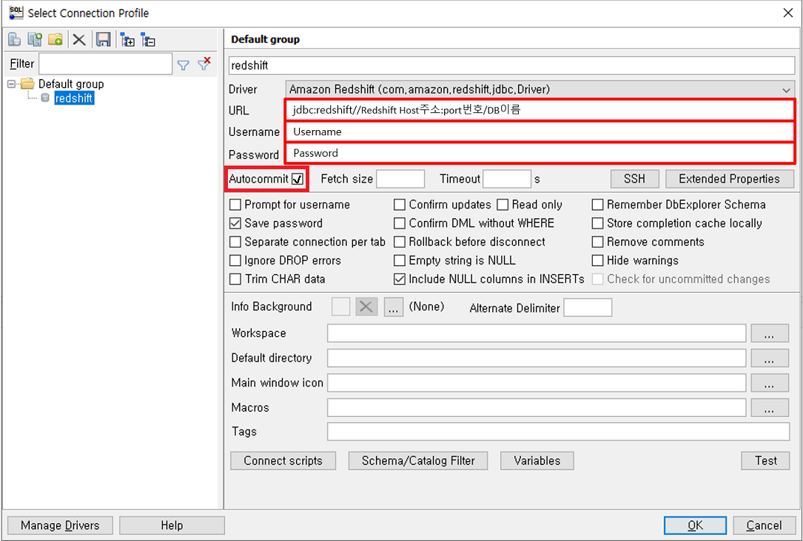Focus the Timeout field
The image size is (803, 541).
pyautogui.click(x=507, y=179)
